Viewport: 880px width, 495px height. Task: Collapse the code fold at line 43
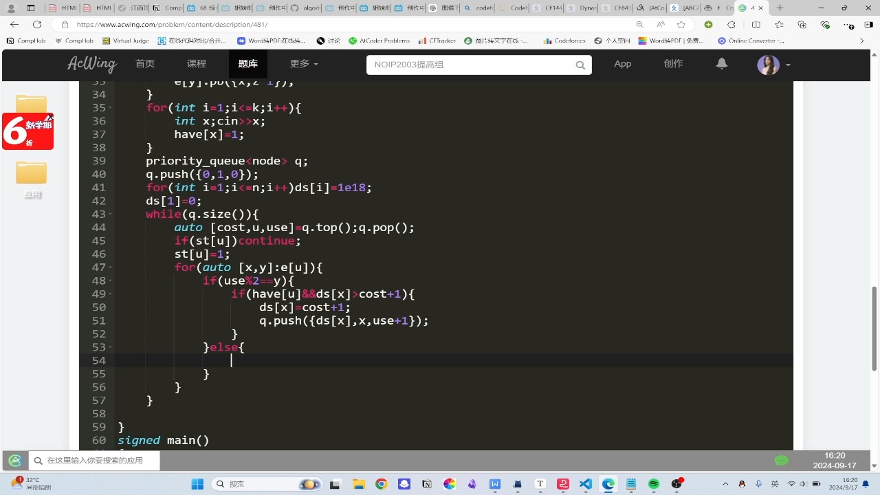pos(111,214)
